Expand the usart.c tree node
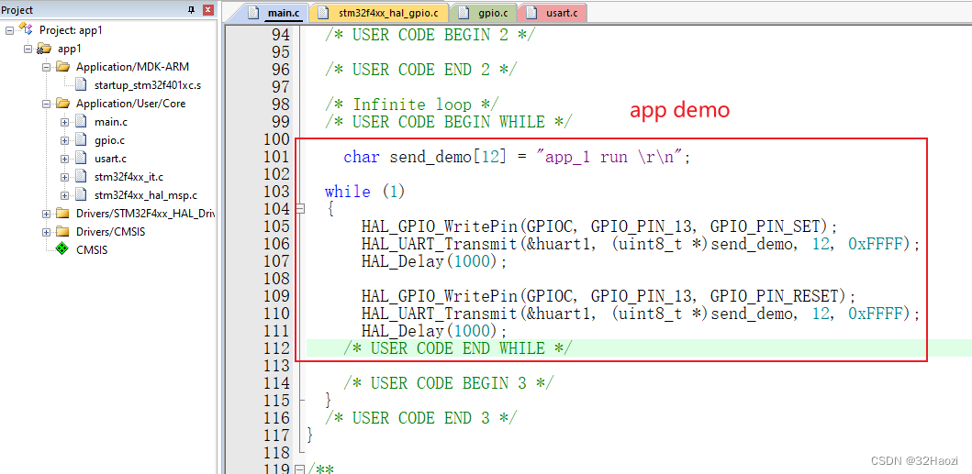Viewport: 972px width, 474px height. click(64, 159)
